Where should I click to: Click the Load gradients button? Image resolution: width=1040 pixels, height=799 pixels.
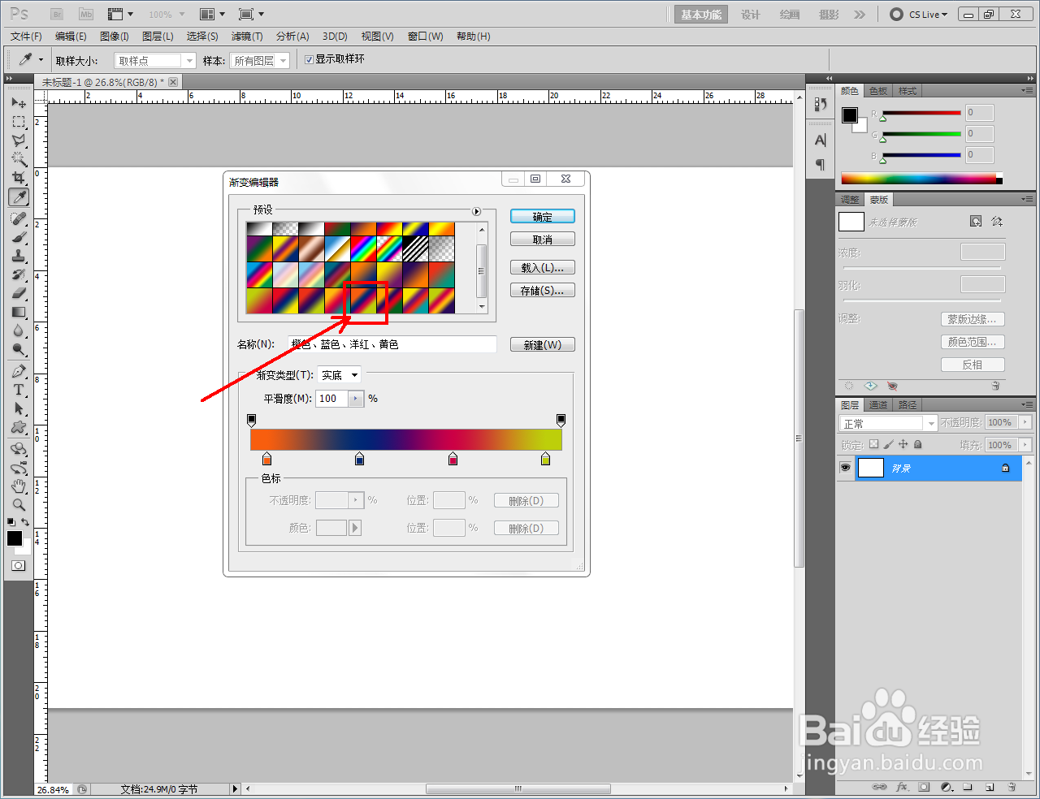pos(543,267)
